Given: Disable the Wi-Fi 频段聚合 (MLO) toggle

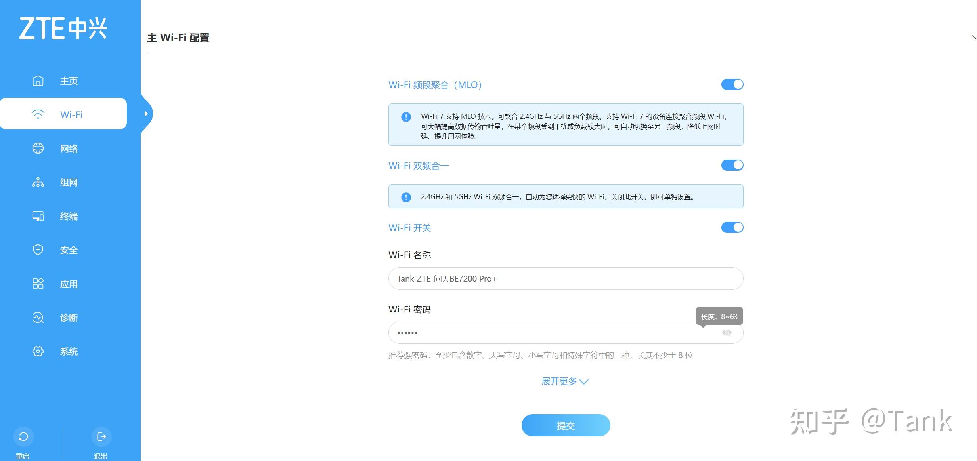Looking at the screenshot, I should [732, 84].
